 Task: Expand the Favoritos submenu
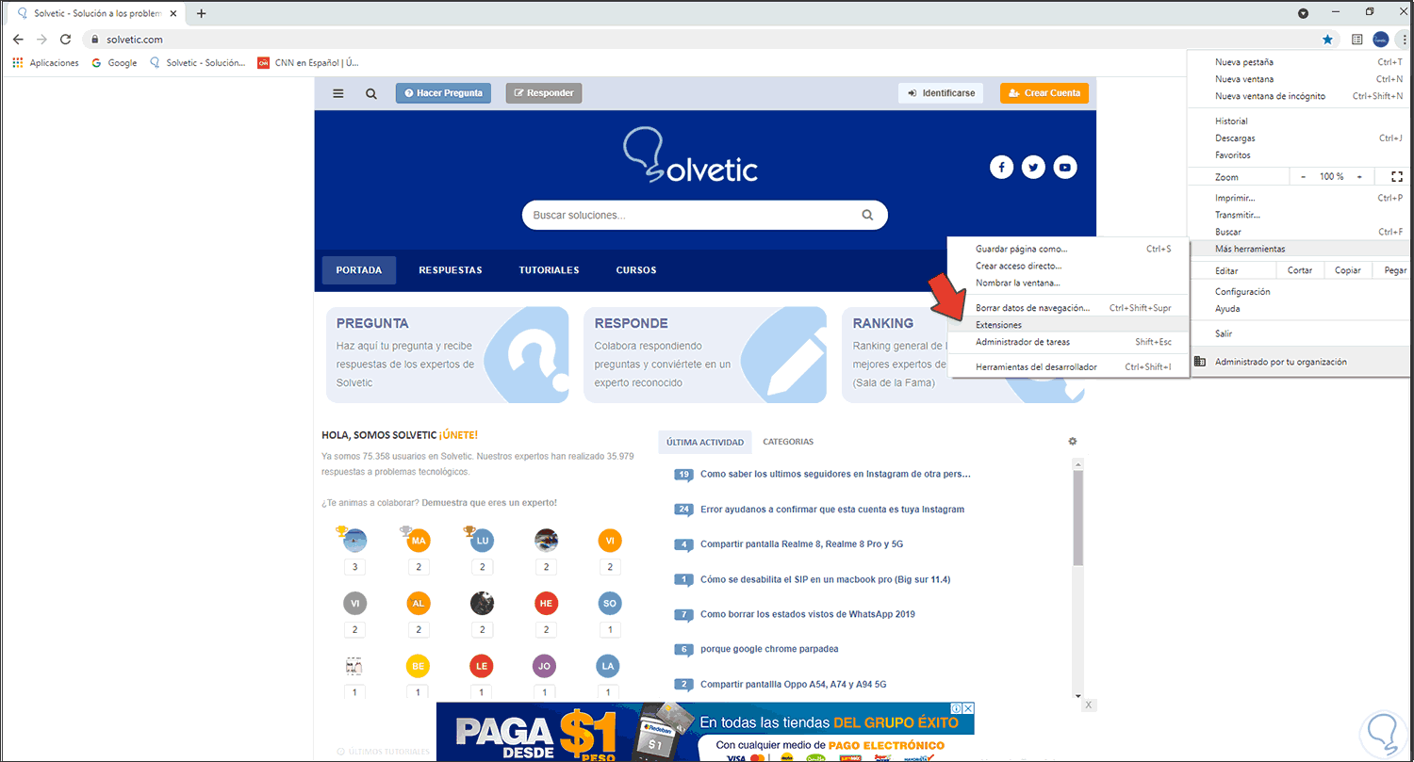(x=1301, y=154)
